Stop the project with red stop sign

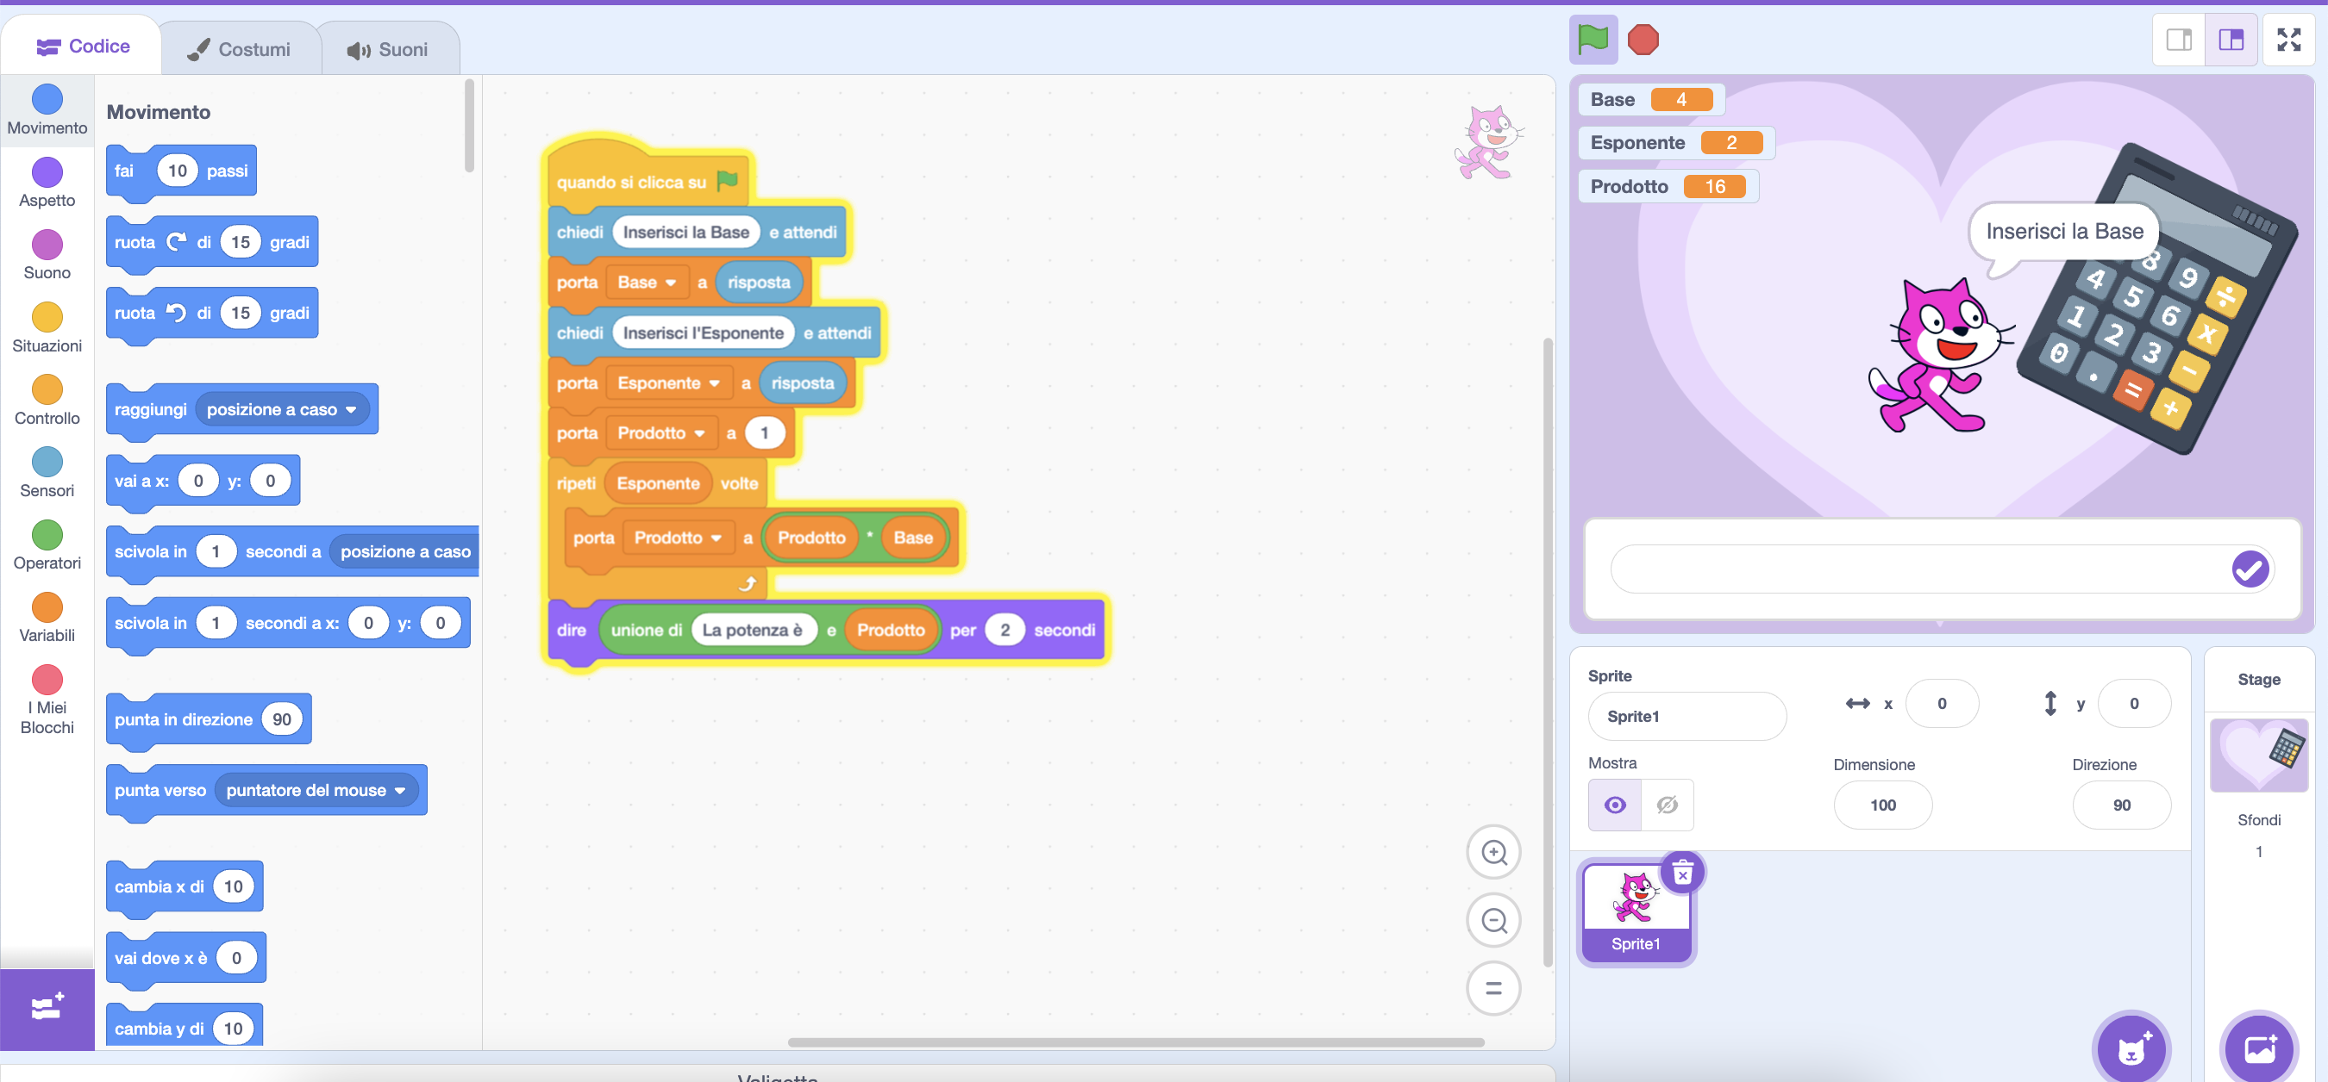1643,40
